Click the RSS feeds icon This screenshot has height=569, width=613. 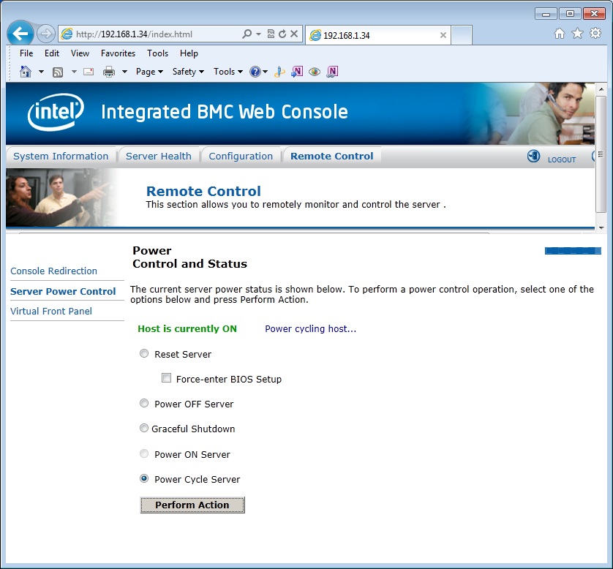coord(58,72)
